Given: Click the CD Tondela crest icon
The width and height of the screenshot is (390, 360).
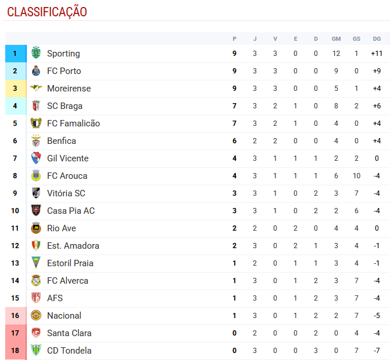Looking at the screenshot, I should pos(36,350).
